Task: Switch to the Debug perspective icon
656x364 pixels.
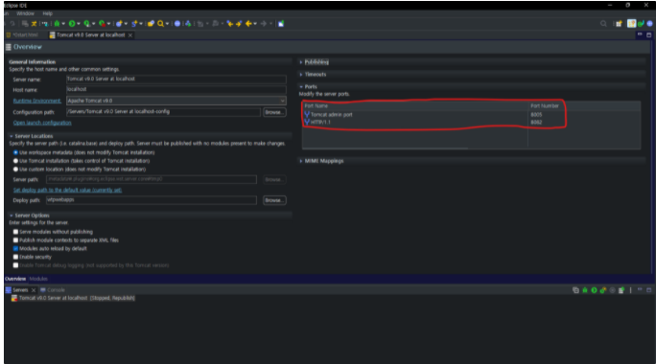Action: [x=641, y=24]
